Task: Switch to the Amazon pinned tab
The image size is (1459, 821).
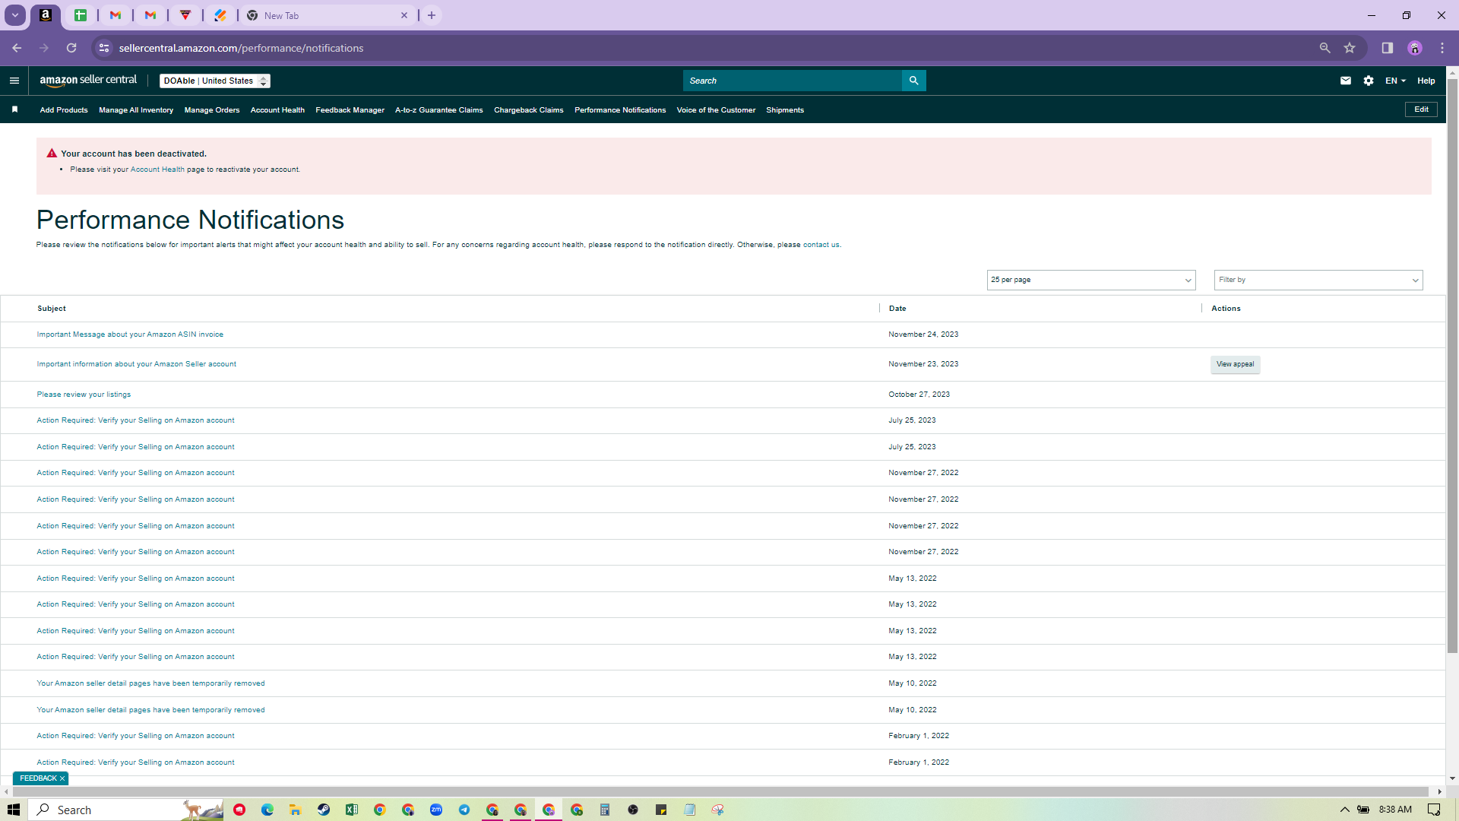Action: tap(46, 15)
